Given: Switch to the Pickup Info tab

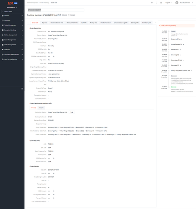Looking at the screenshot, I should coord(93,23).
